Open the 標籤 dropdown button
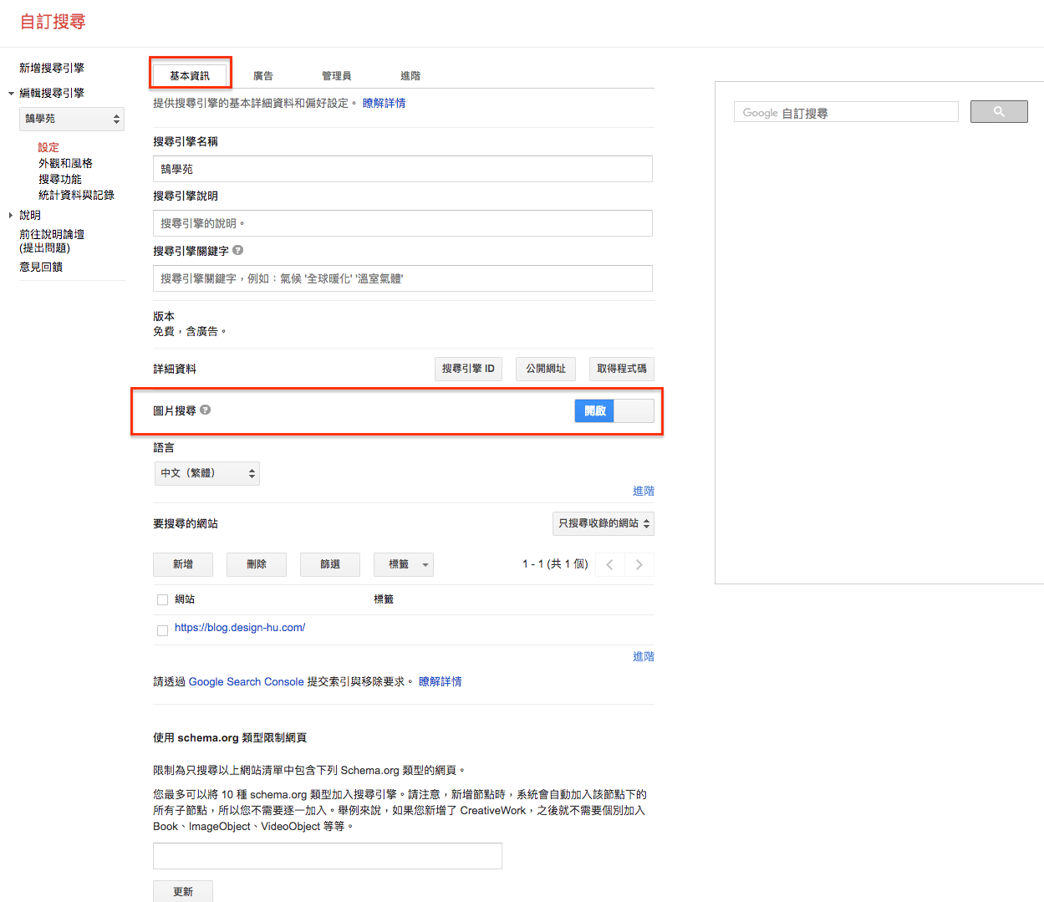Image resolution: width=1044 pixels, height=902 pixels. 403,564
